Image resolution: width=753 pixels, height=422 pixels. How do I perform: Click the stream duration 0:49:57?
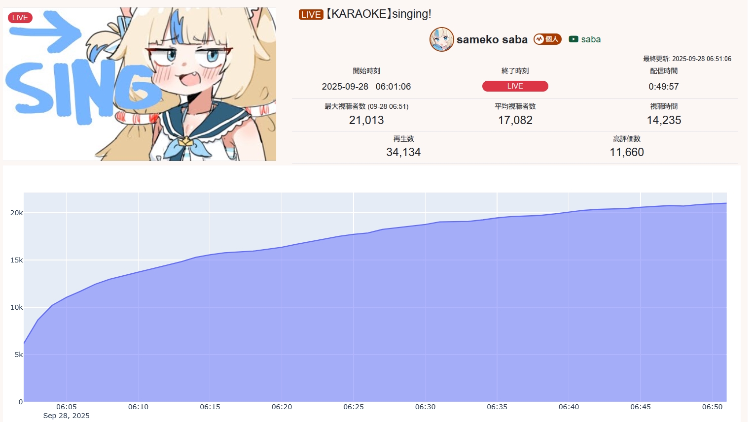664,87
